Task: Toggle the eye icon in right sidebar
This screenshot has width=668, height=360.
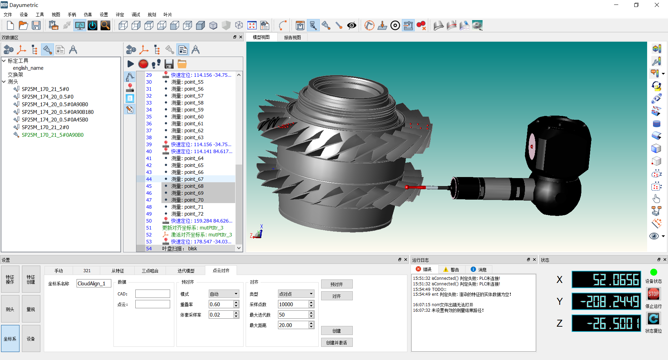Action: 654,236
